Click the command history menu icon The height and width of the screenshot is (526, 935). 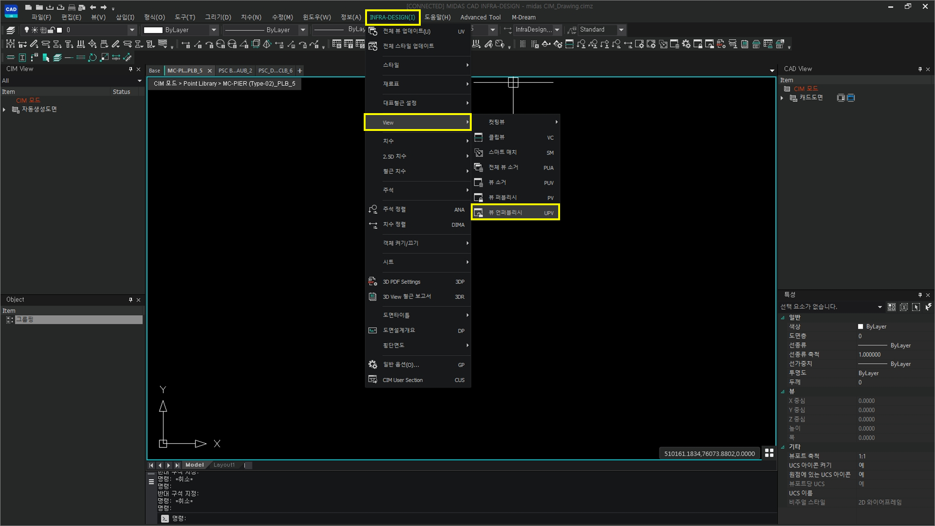[151, 481]
